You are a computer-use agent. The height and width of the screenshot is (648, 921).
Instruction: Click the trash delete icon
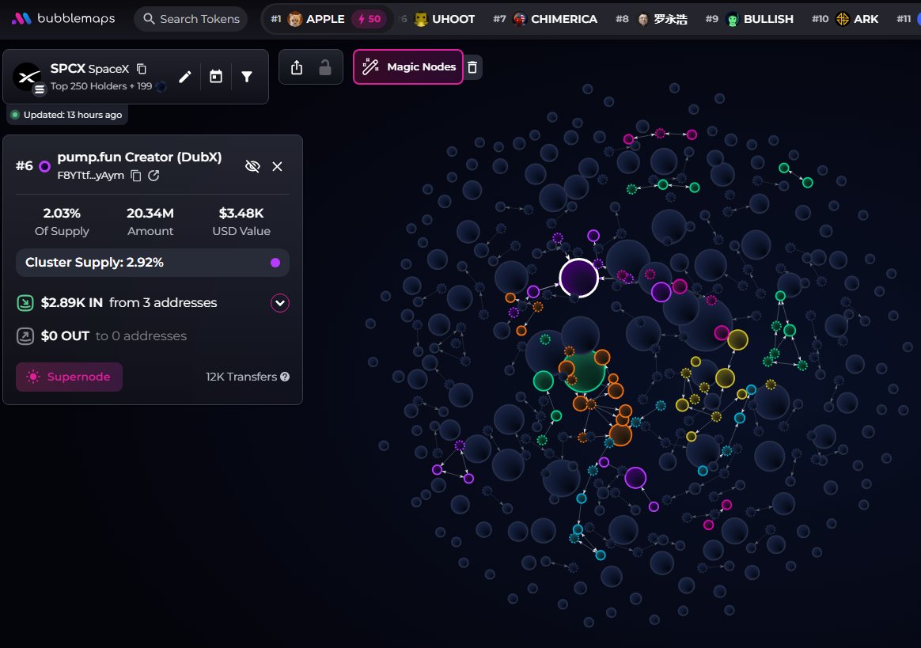(x=472, y=67)
